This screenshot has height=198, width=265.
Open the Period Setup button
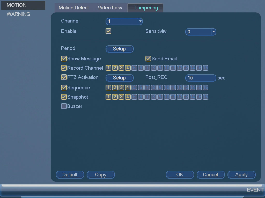[120, 49]
